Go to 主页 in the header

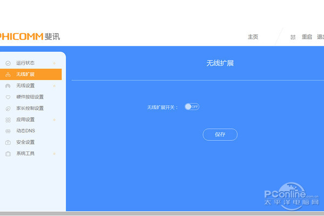coord(253,37)
